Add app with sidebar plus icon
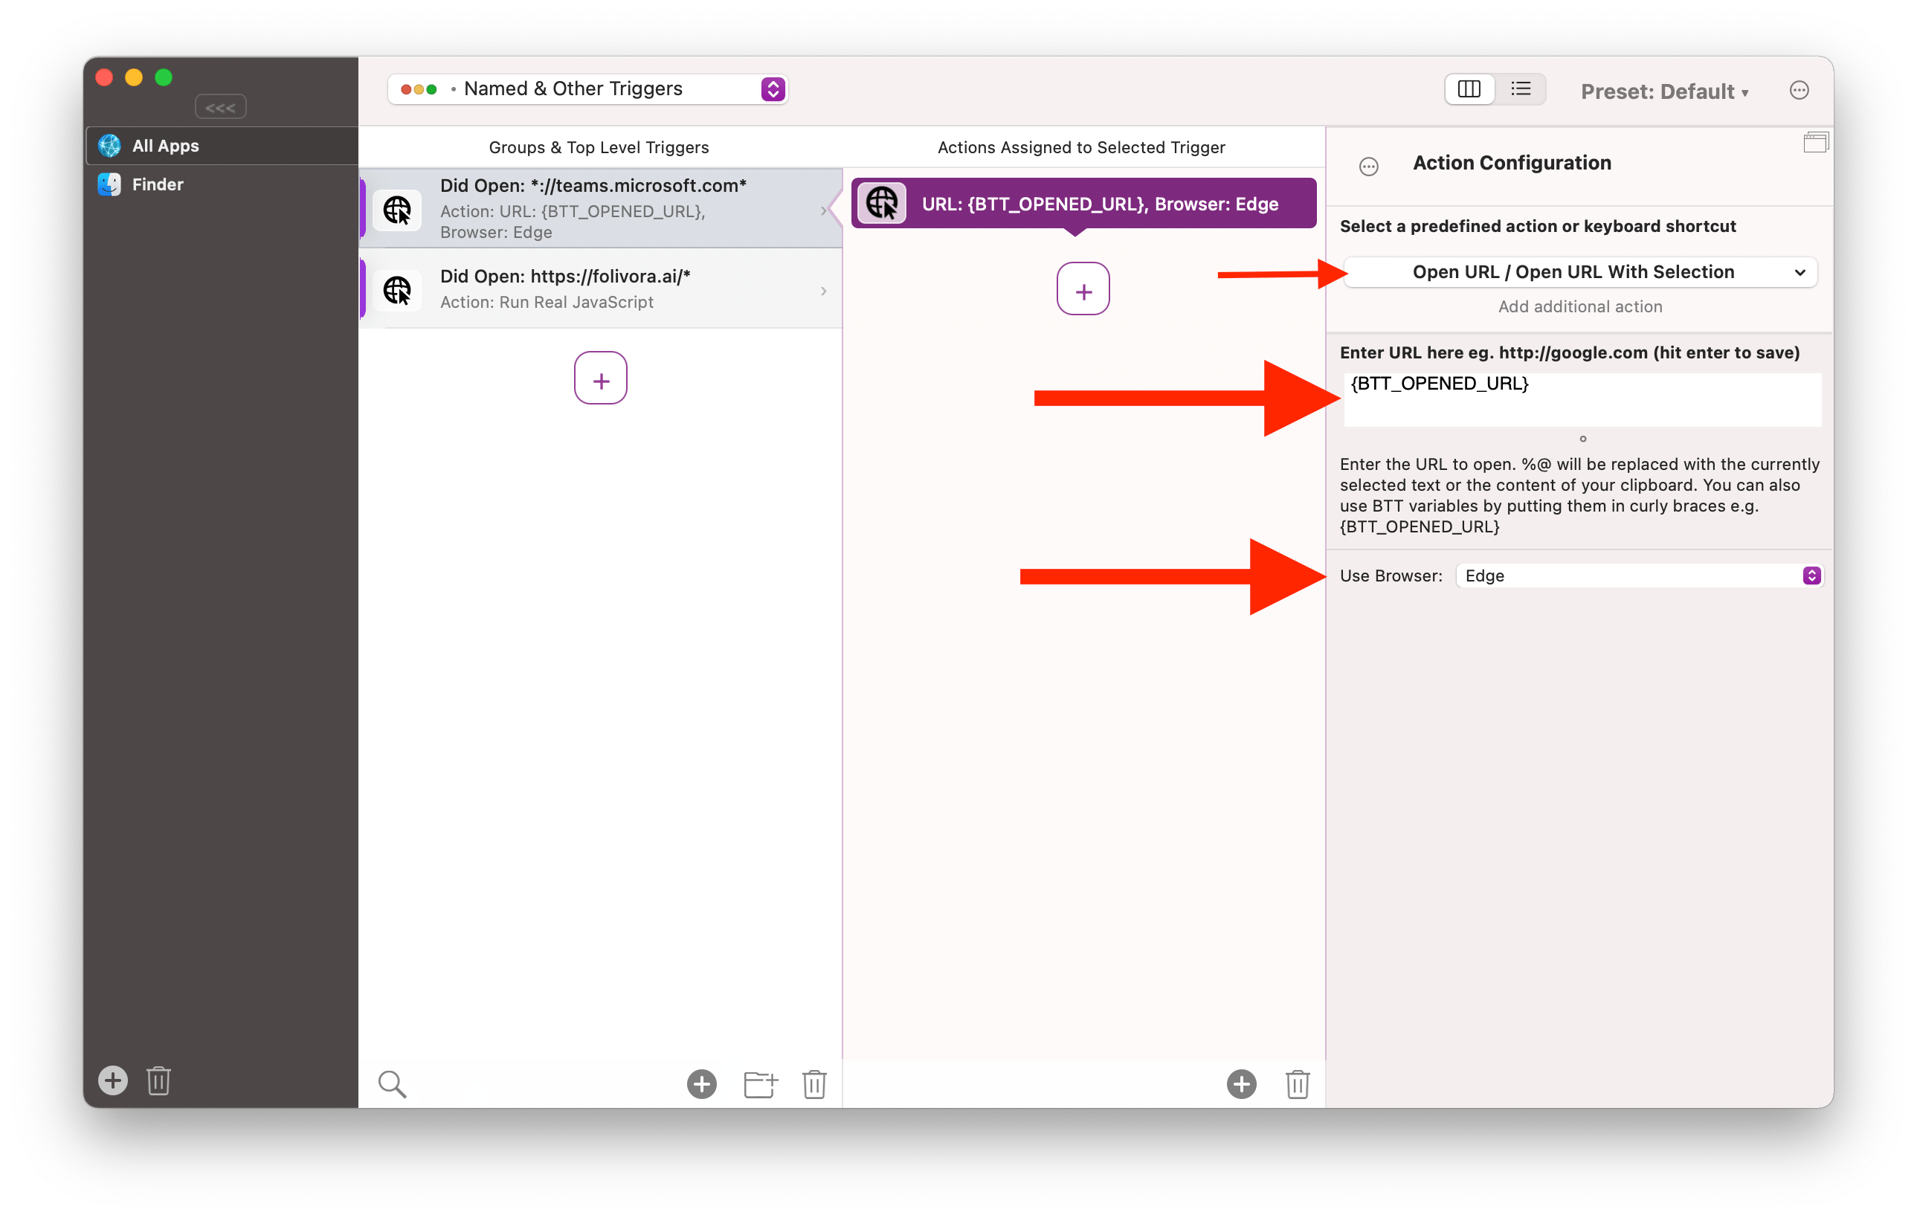Image resolution: width=1917 pixels, height=1218 pixels. pyautogui.click(x=112, y=1080)
